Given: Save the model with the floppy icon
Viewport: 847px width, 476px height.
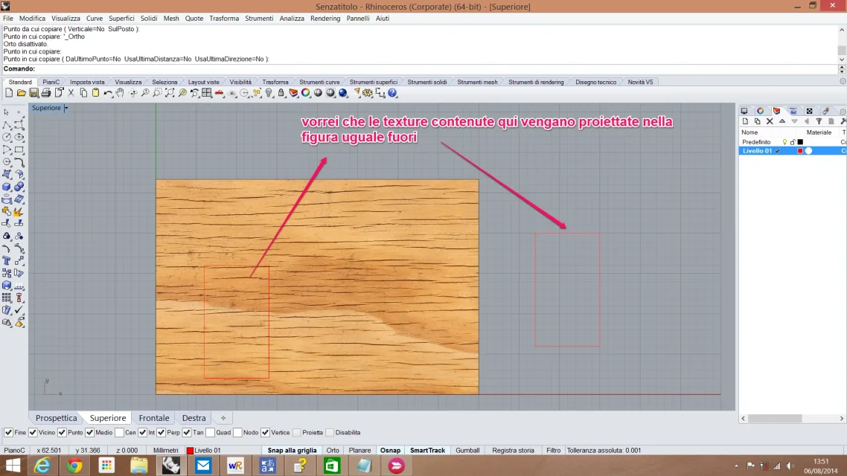Looking at the screenshot, I should (34, 93).
